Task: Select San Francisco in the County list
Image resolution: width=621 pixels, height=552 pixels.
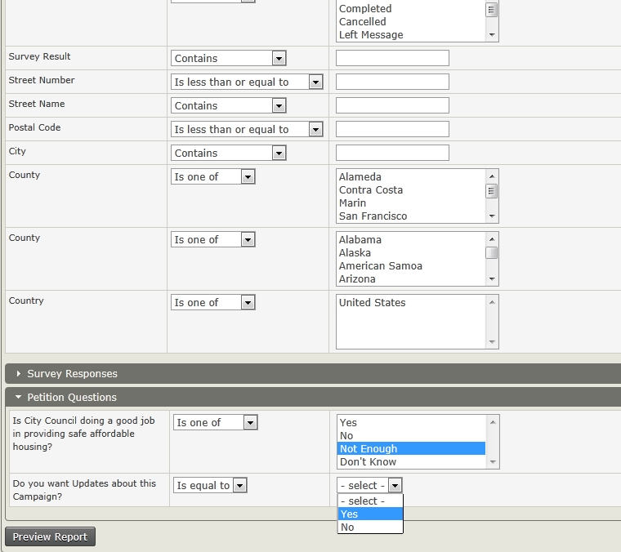Action: coord(373,216)
